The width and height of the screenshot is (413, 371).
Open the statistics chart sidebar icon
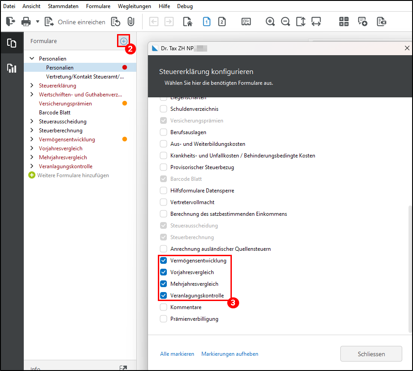coord(12,68)
